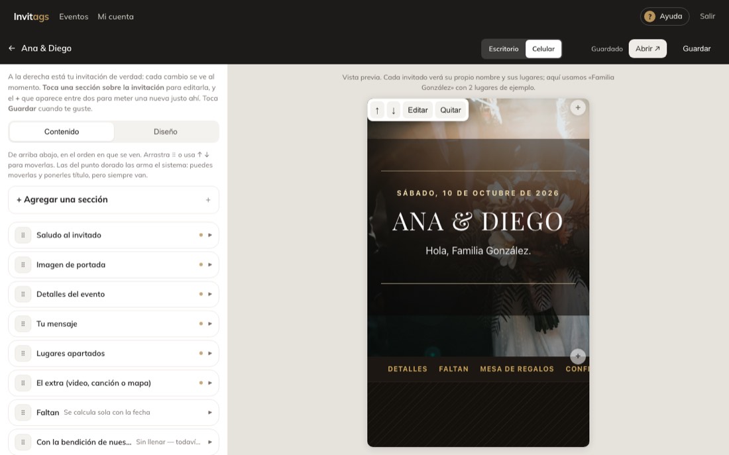Click the question mark Ayuda icon
This screenshot has width=729, height=455.
pos(649,17)
